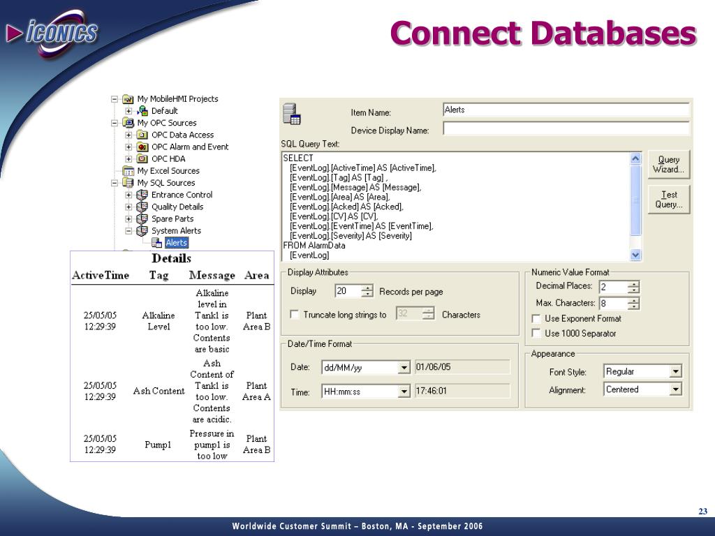Open the Time format dropdown
This screenshot has height=536, width=715.
coord(404,392)
